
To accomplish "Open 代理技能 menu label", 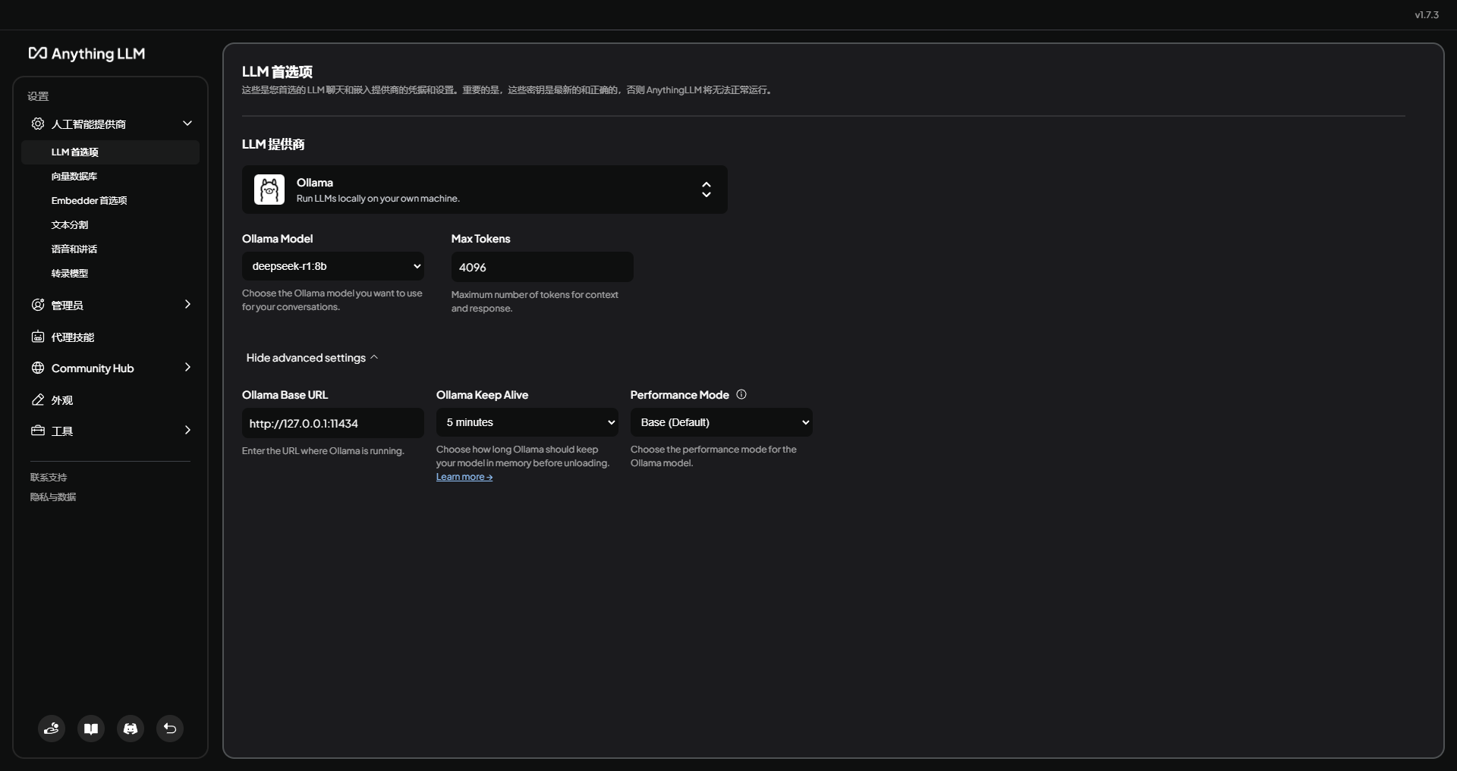I will pyautogui.click(x=73, y=337).
